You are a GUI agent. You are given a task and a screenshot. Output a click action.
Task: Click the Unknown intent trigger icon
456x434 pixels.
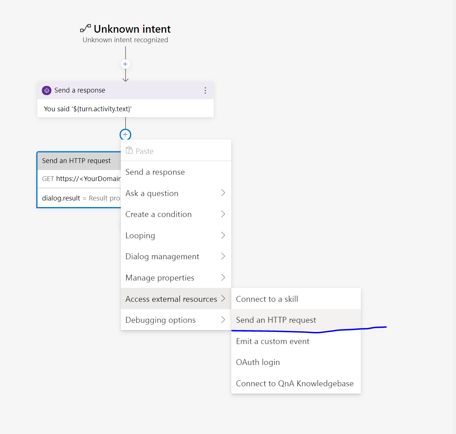click(85, 28)
